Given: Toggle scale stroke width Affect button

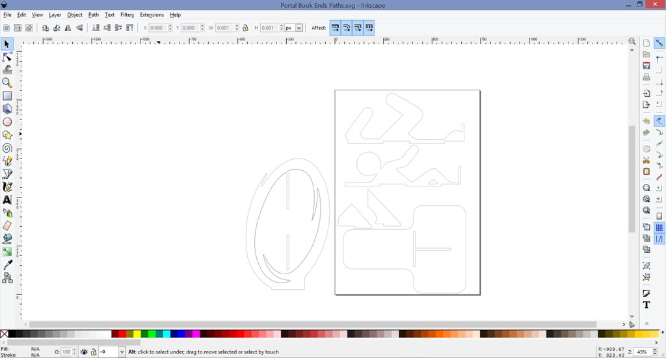Looking at the screenshot, I should point(334,28).
